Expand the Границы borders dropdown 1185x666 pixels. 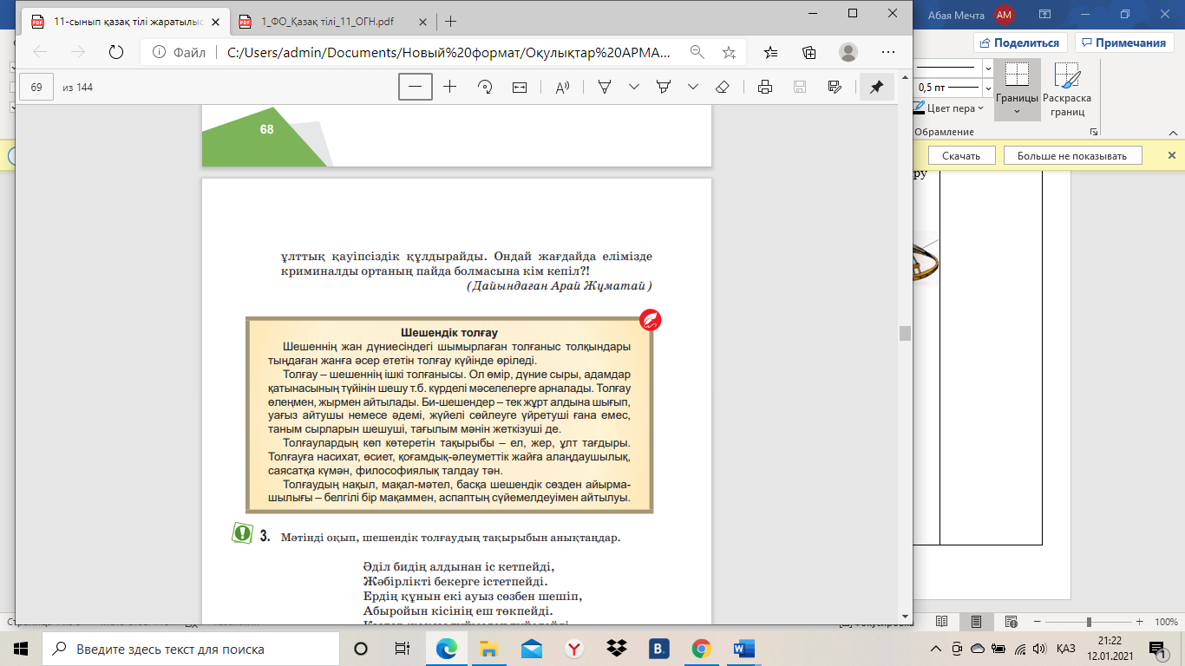click(1017, 112)
